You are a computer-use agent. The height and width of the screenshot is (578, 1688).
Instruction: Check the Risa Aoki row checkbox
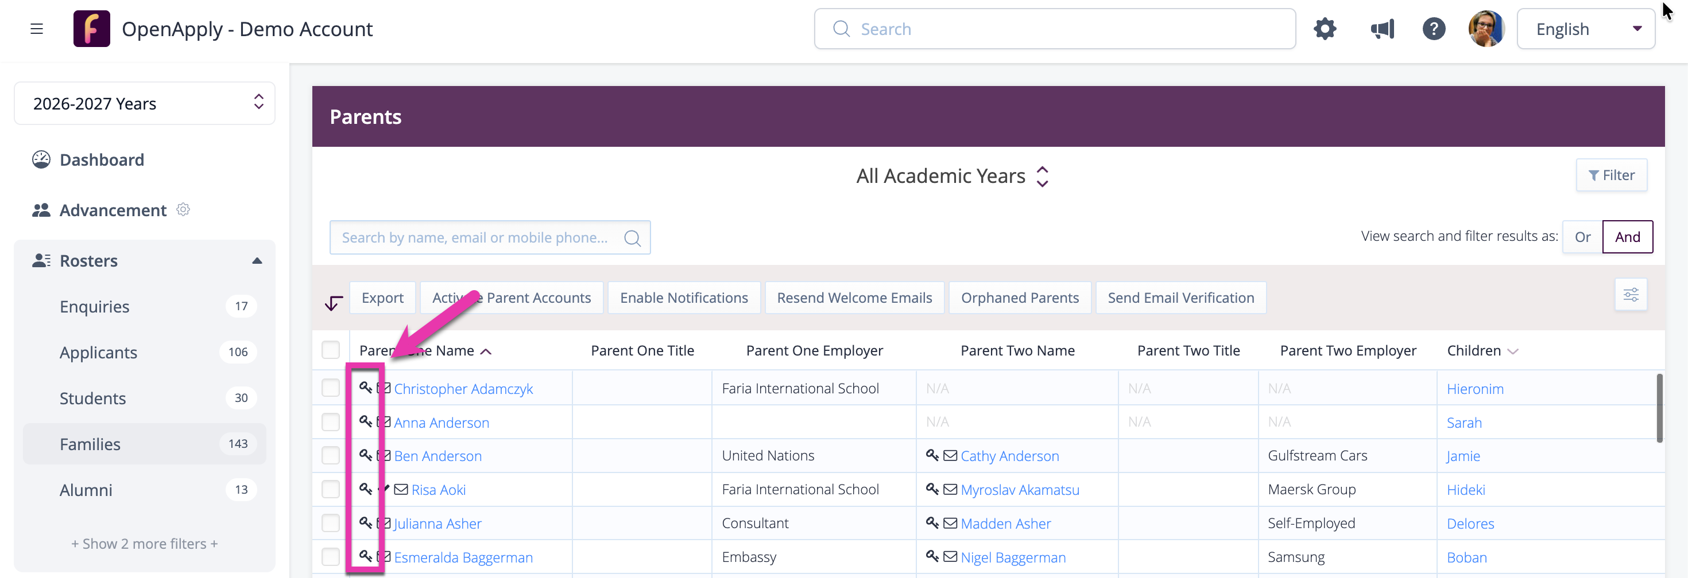pos(330,489)
